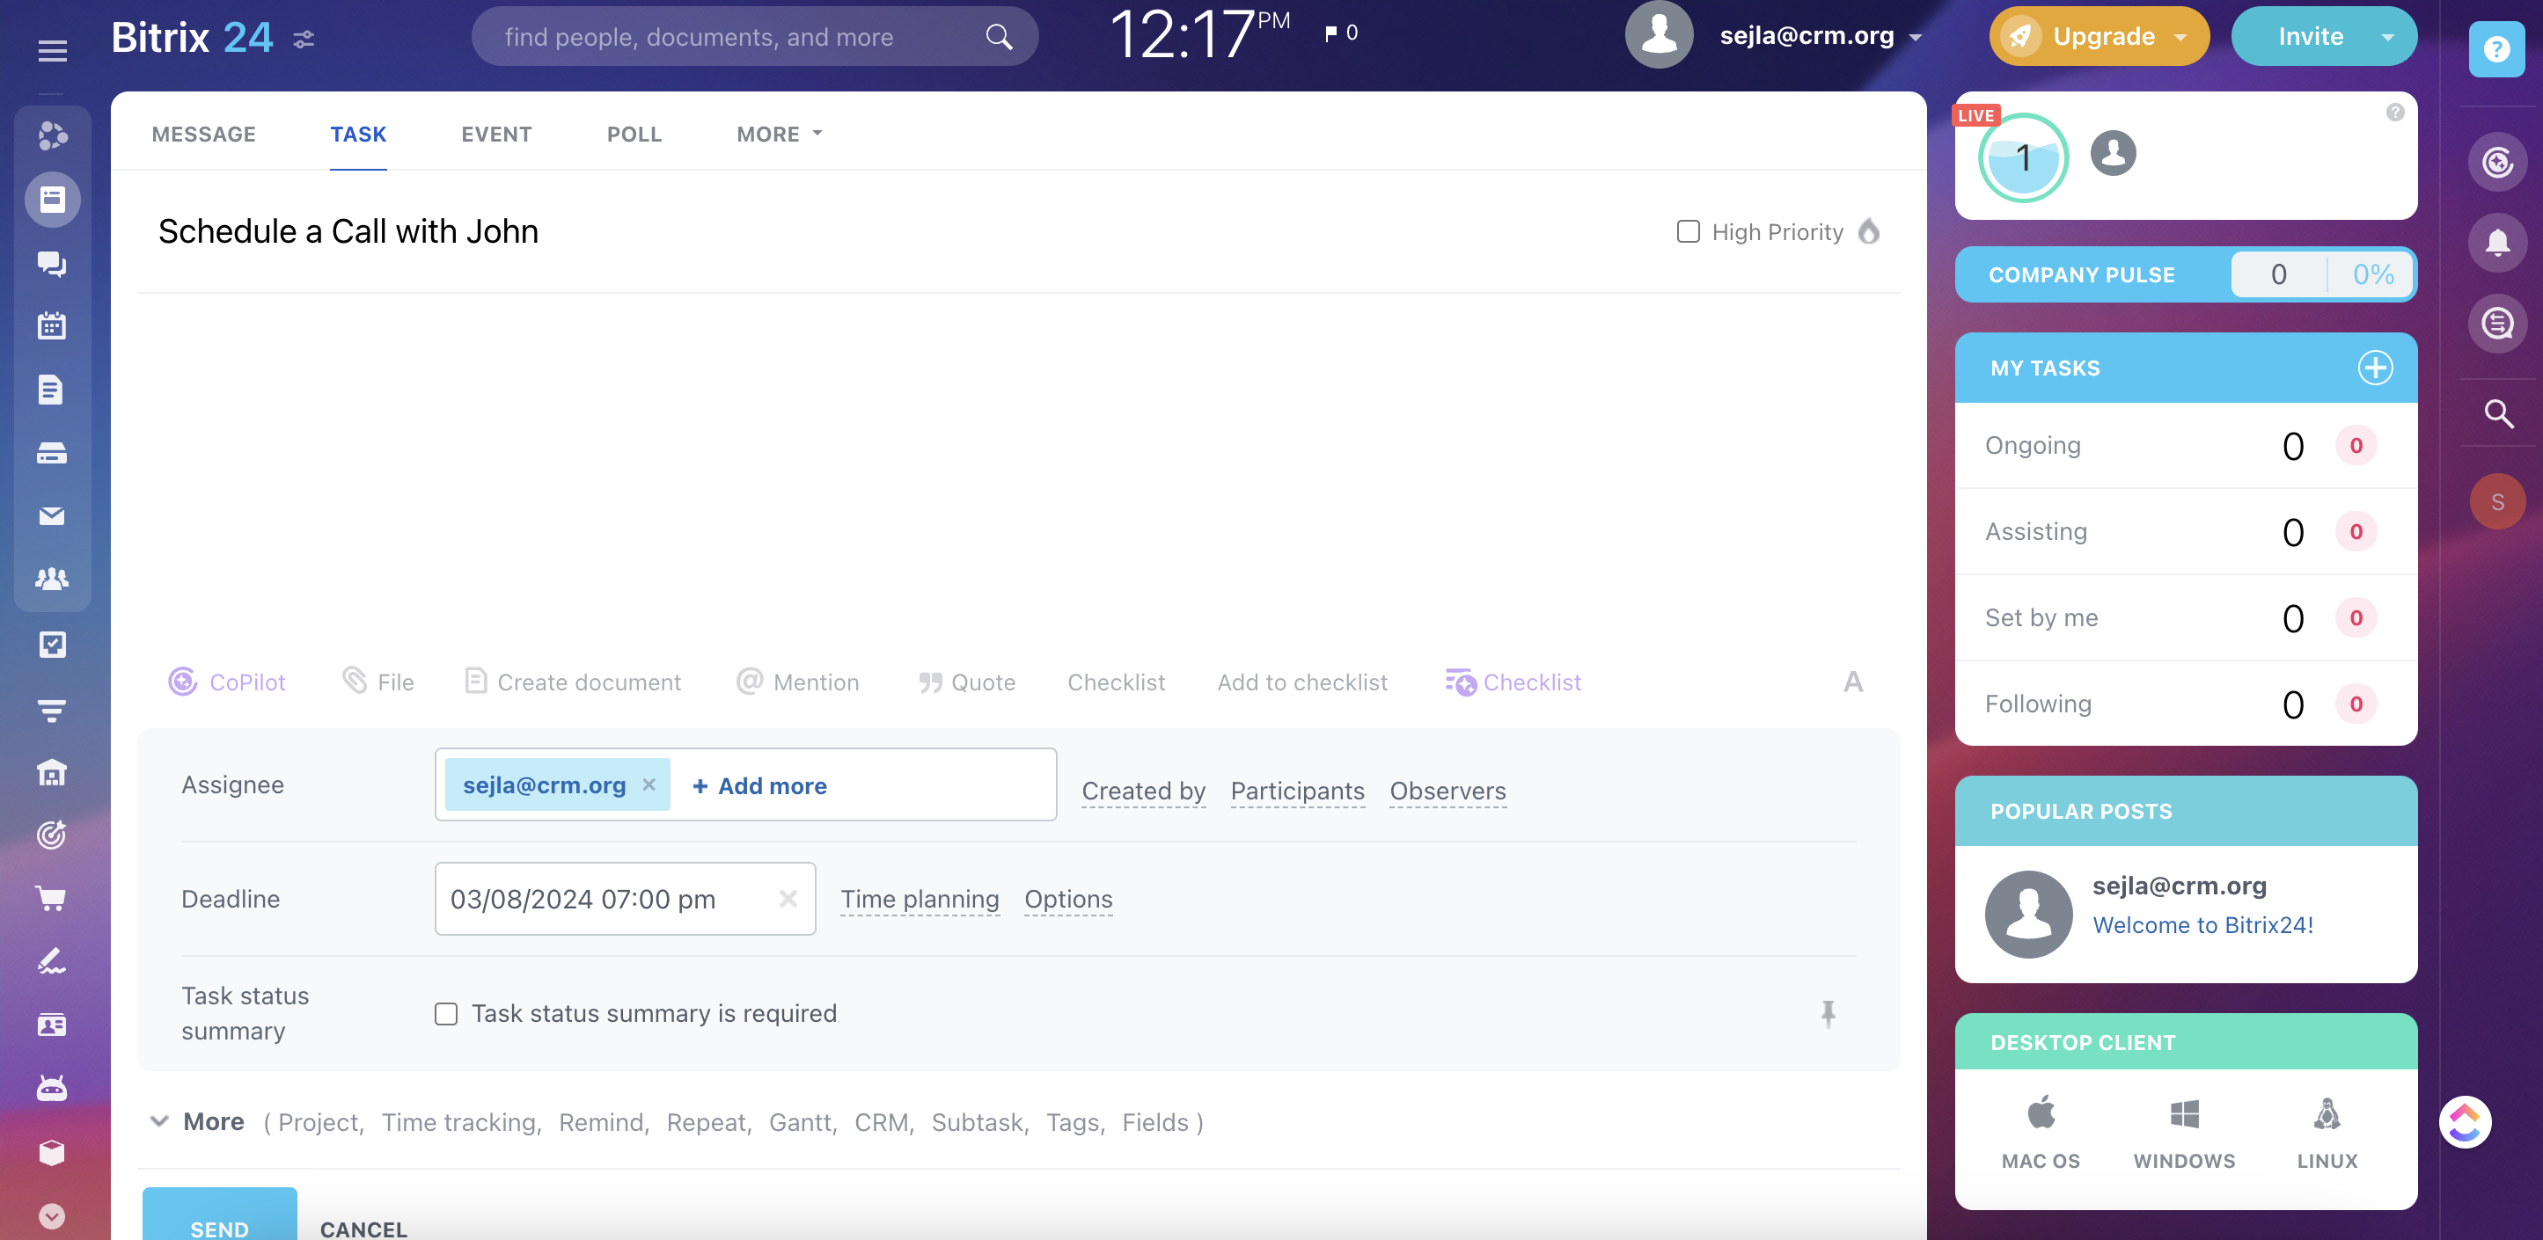2543x1240 pixels.
Task: Open the bell Notifications icon
Action: click(x=2497, y=243)
